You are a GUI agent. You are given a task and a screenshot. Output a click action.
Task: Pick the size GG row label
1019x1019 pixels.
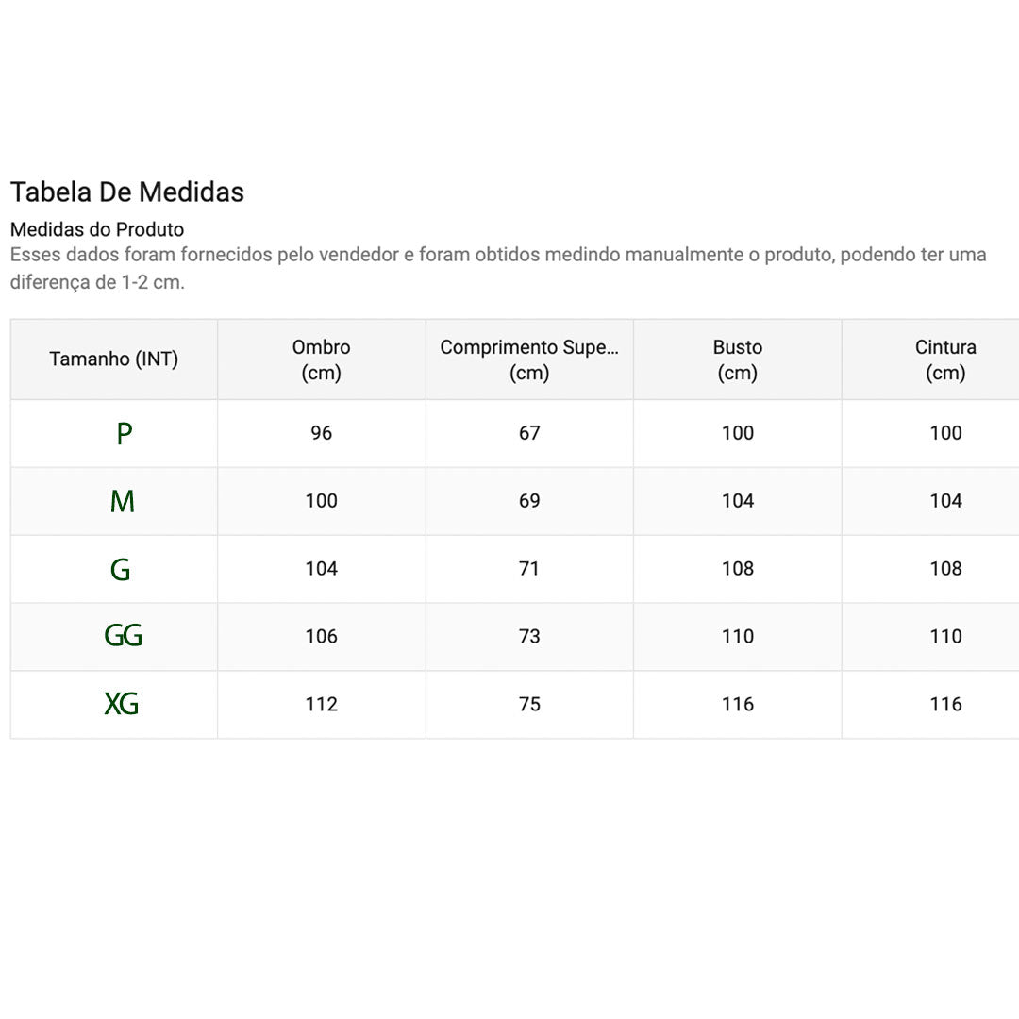(123, 636)
